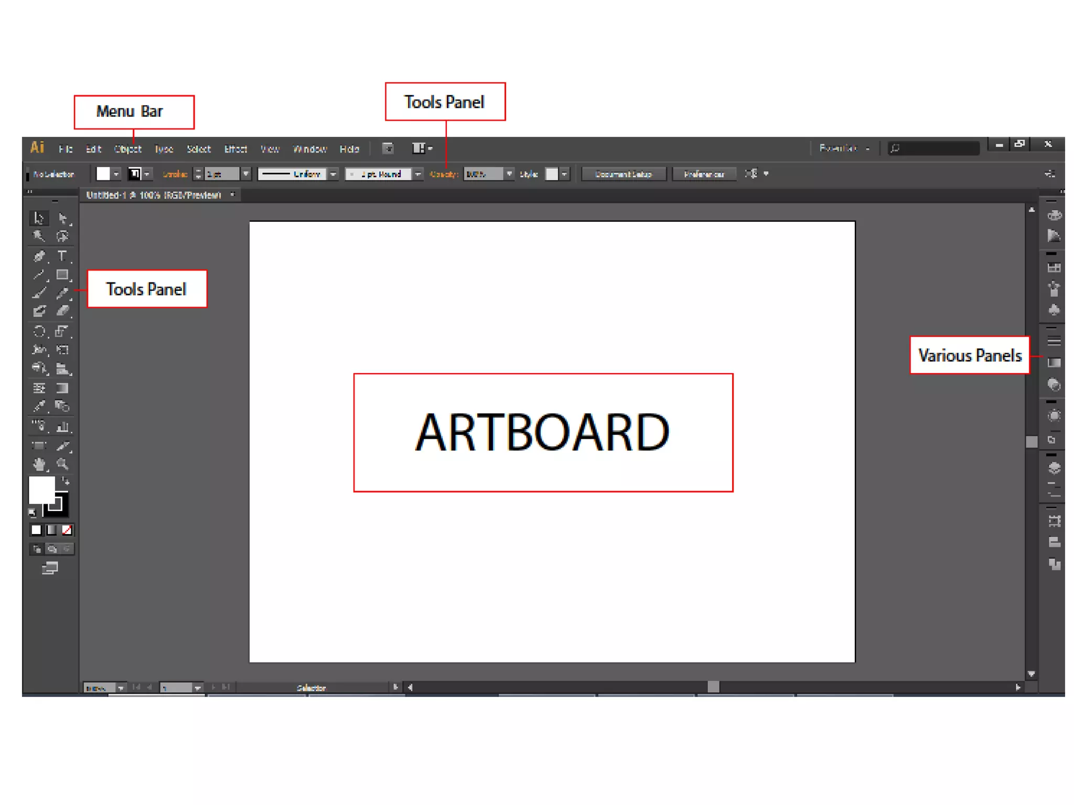Click the Preferences button
This screenshot has height=805, width=1074.
pos(704,174)
